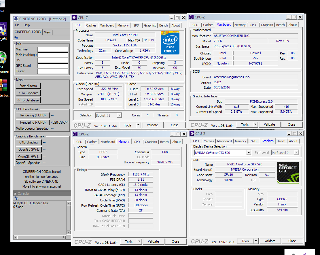Expand the Perf Level 0 dropdown

click(297, 153)
